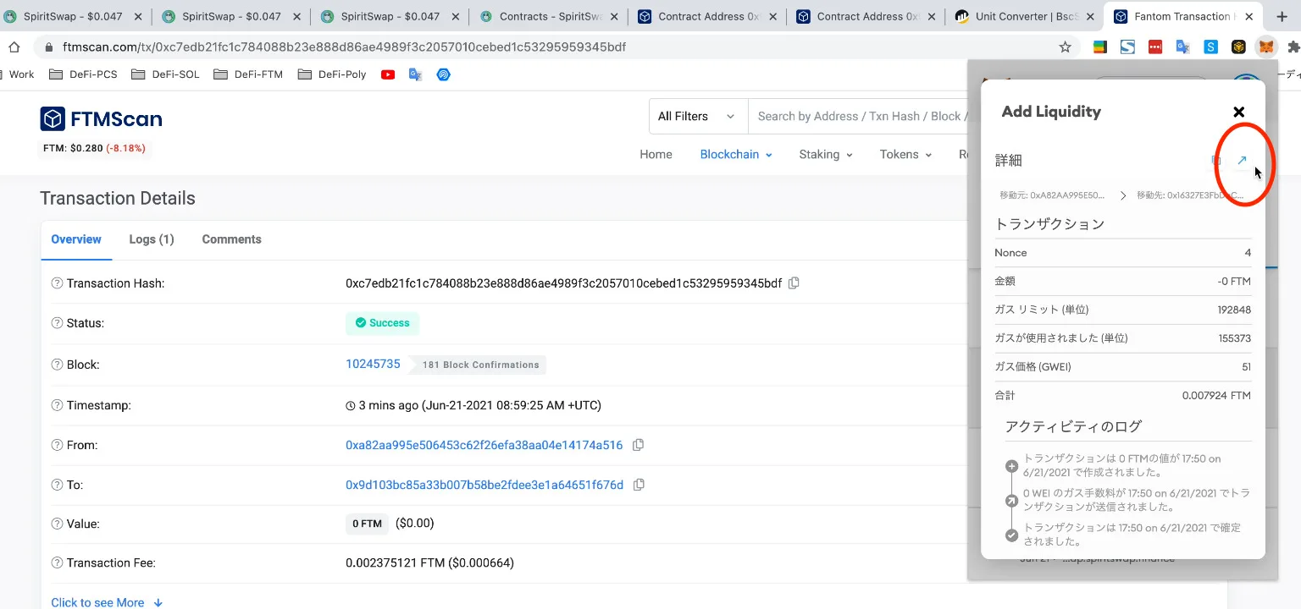Click gas limit value 192848
This screenshot has height=609, width=1301.
pos(1234,310)
